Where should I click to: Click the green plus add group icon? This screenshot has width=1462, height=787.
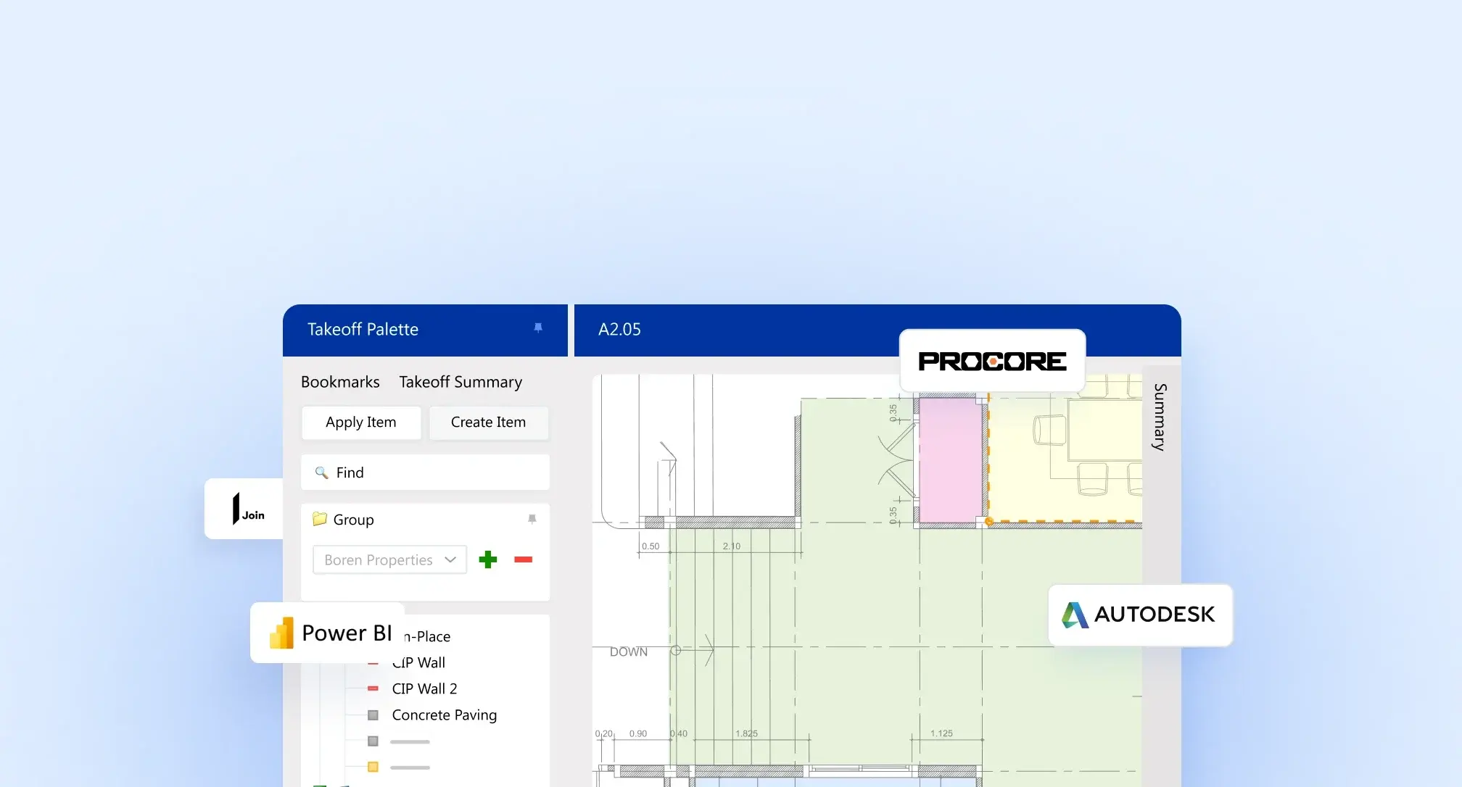click(488, 559)
